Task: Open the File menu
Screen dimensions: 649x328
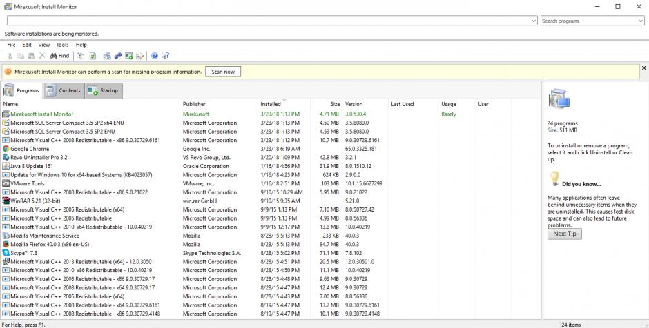Action: click(x=11, y=45)
